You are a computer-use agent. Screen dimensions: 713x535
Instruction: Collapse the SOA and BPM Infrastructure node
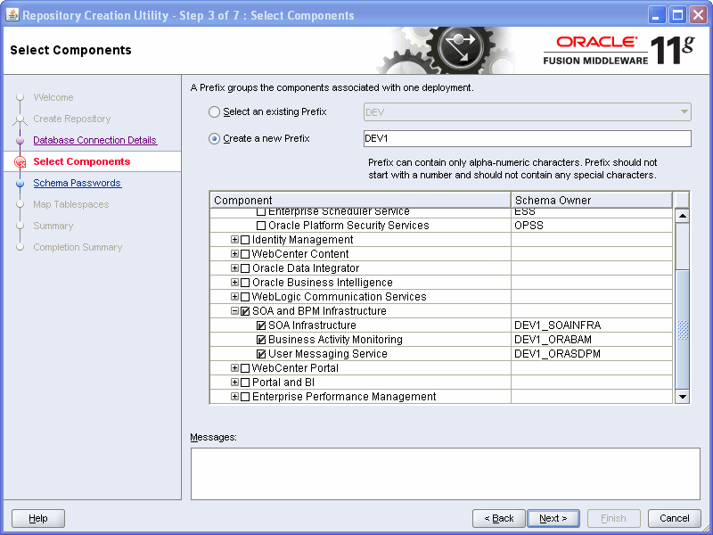[234, 310]
